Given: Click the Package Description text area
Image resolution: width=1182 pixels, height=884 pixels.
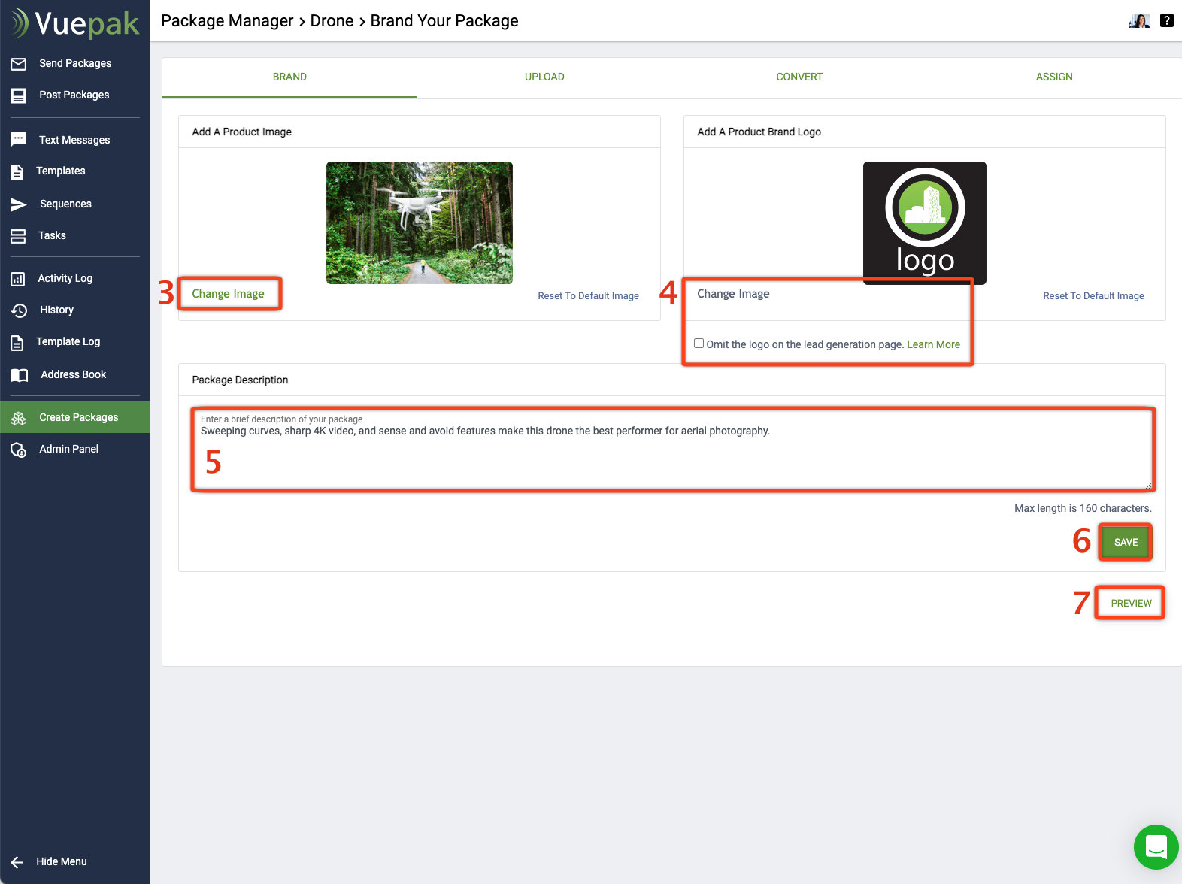Looking at the screenshot, I should [x=672, y=455].
